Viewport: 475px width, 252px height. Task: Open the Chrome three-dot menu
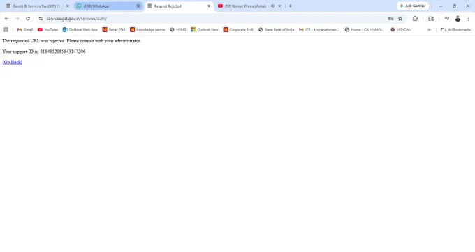pos(468,19)
